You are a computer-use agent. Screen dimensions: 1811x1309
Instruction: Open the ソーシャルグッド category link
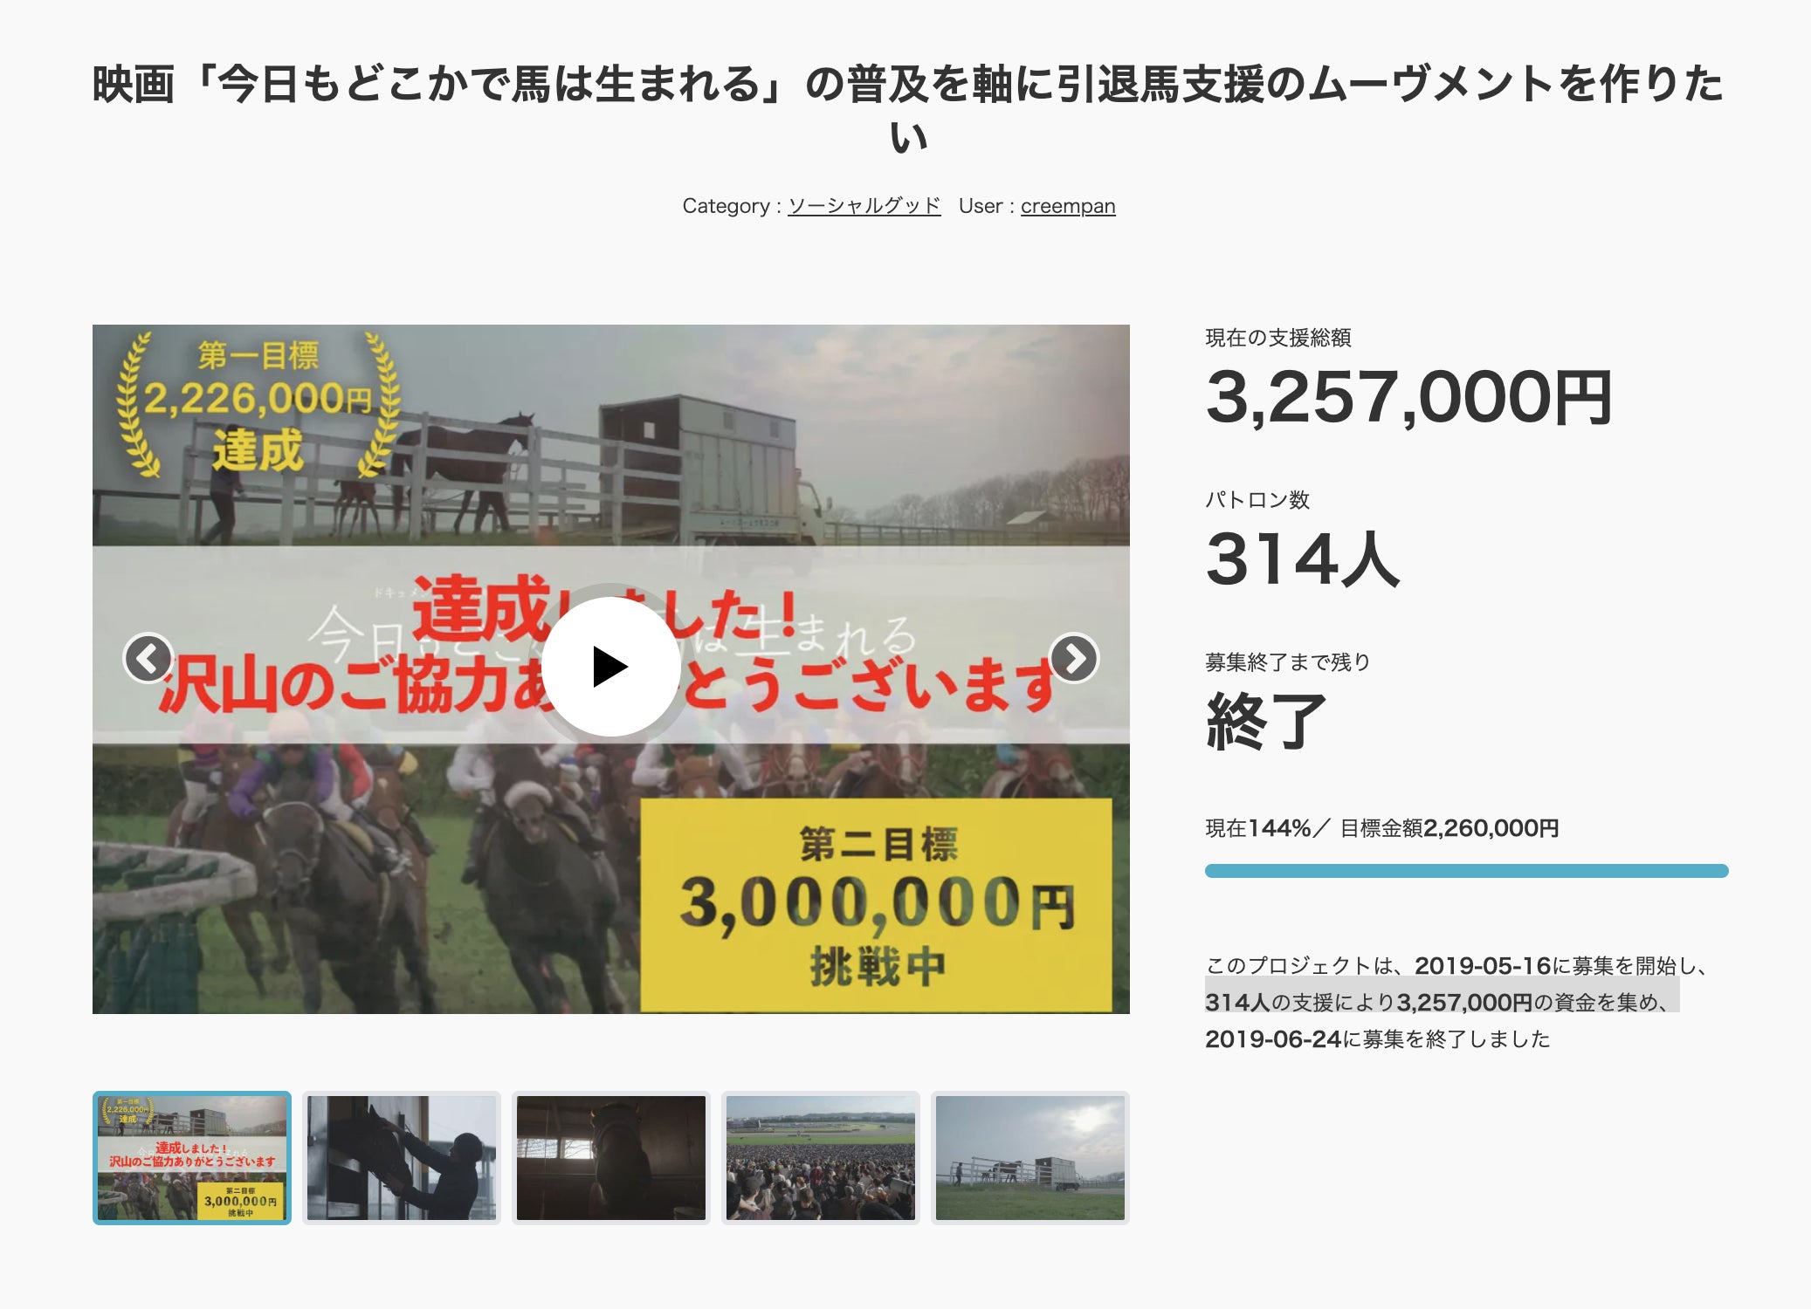pos(864,206)
